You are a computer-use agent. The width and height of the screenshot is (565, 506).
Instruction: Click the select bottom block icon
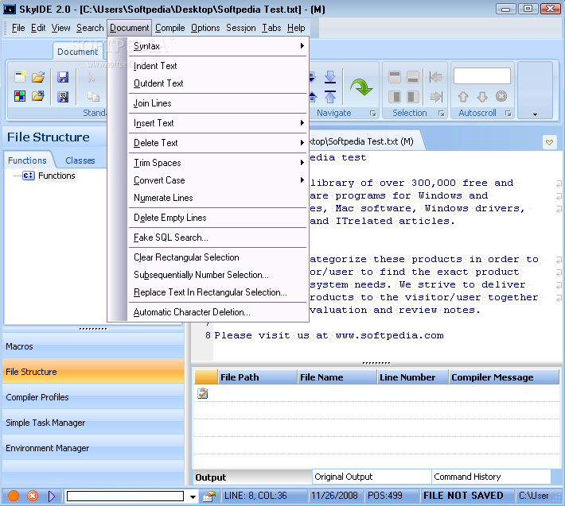[412, 77]
